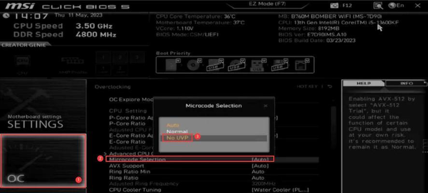Viewport: 428px width, 193px height.
Task: Open the AVX Support Auto dropdown
Action: point(260,166)
